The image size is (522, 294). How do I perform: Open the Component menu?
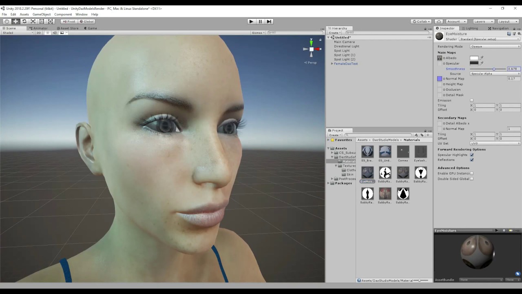pyautogui.click(x=63, y=14)
